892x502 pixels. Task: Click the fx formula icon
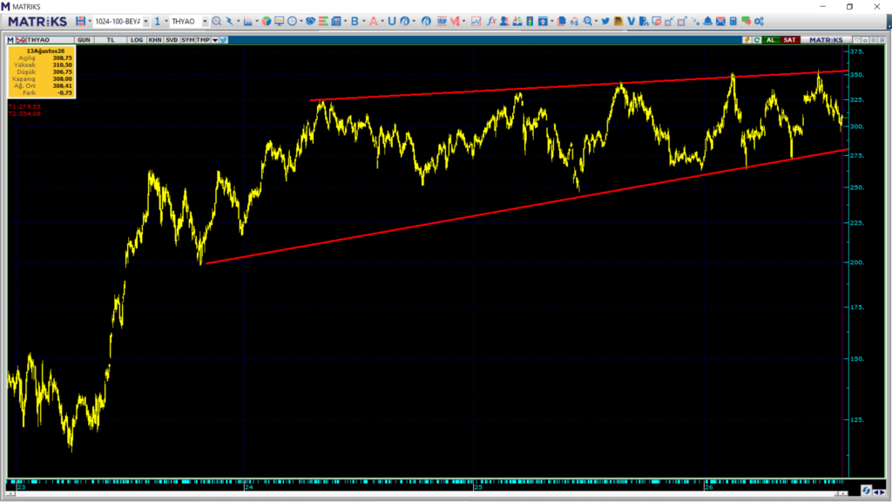pyautogui.click(x=491, y=21)
